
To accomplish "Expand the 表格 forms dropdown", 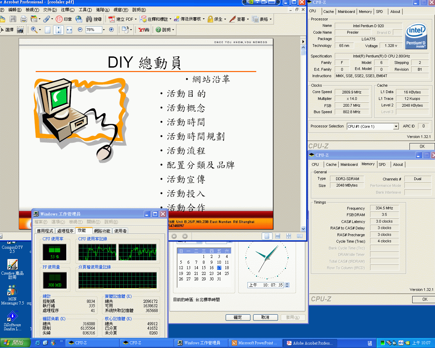I will click(x=271, y=19).
